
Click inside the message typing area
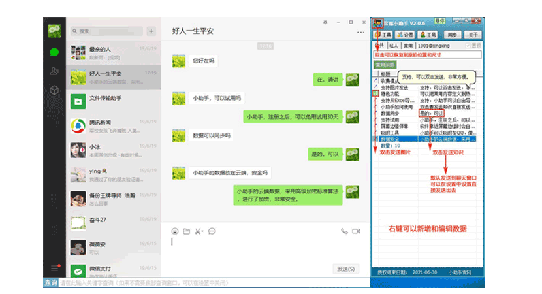coord(266,249)
